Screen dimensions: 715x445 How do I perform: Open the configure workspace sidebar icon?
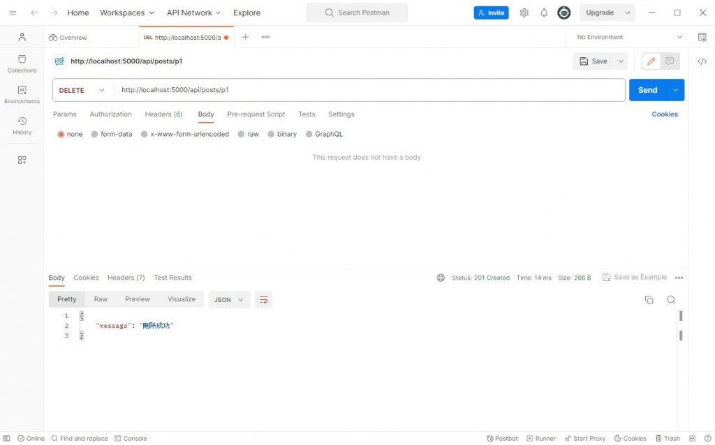[22, 160]
